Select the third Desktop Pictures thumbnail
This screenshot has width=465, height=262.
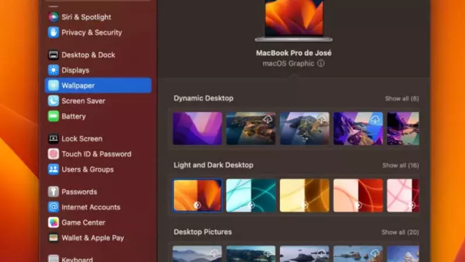pos(305,254)
